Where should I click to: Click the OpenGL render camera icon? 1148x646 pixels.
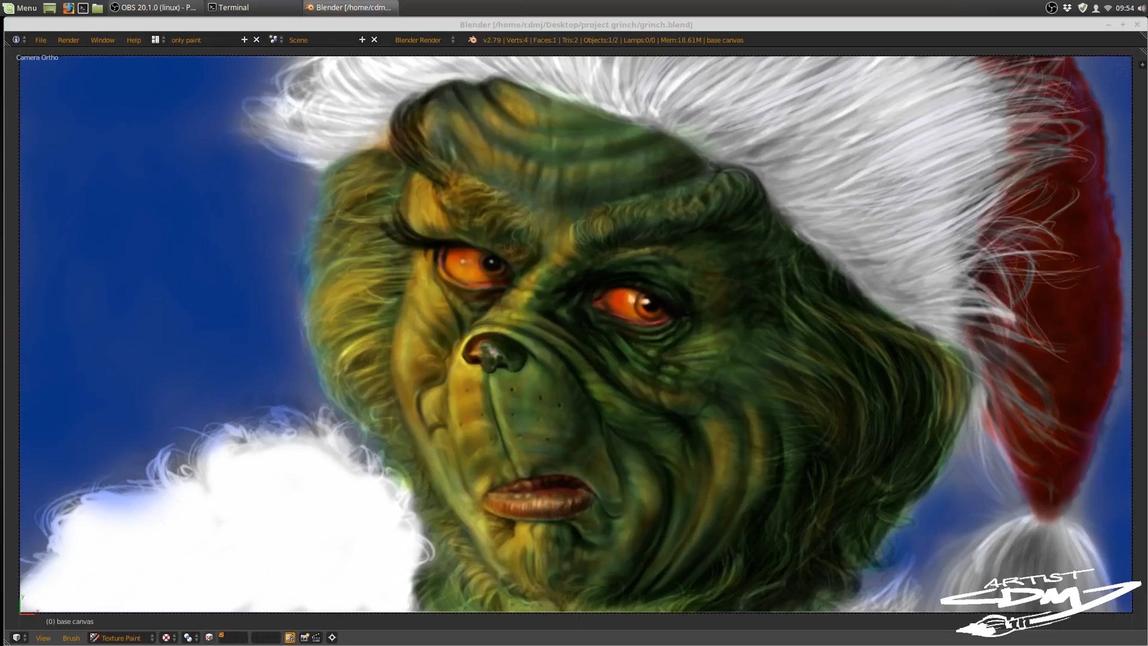(304, 637)
